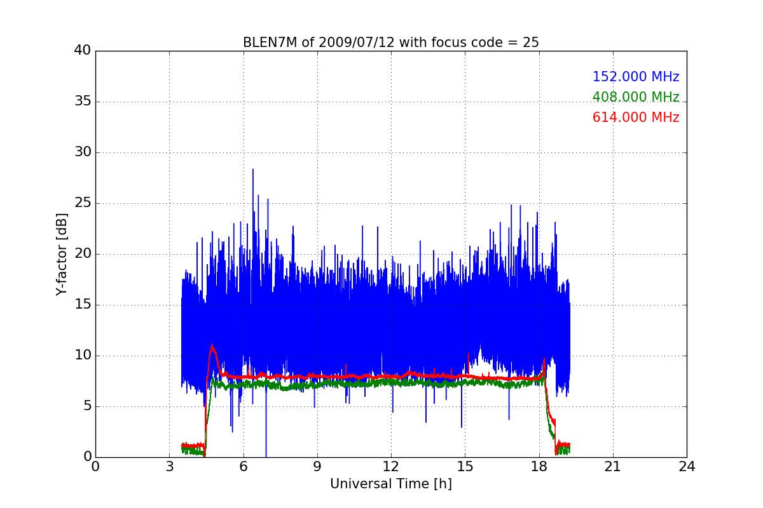Click the x-axis tick label 6

(x=244, y=467)
